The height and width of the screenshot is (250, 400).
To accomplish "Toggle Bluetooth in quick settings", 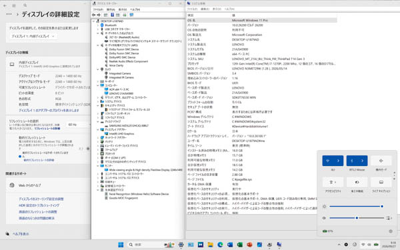I will pos(352,161).
